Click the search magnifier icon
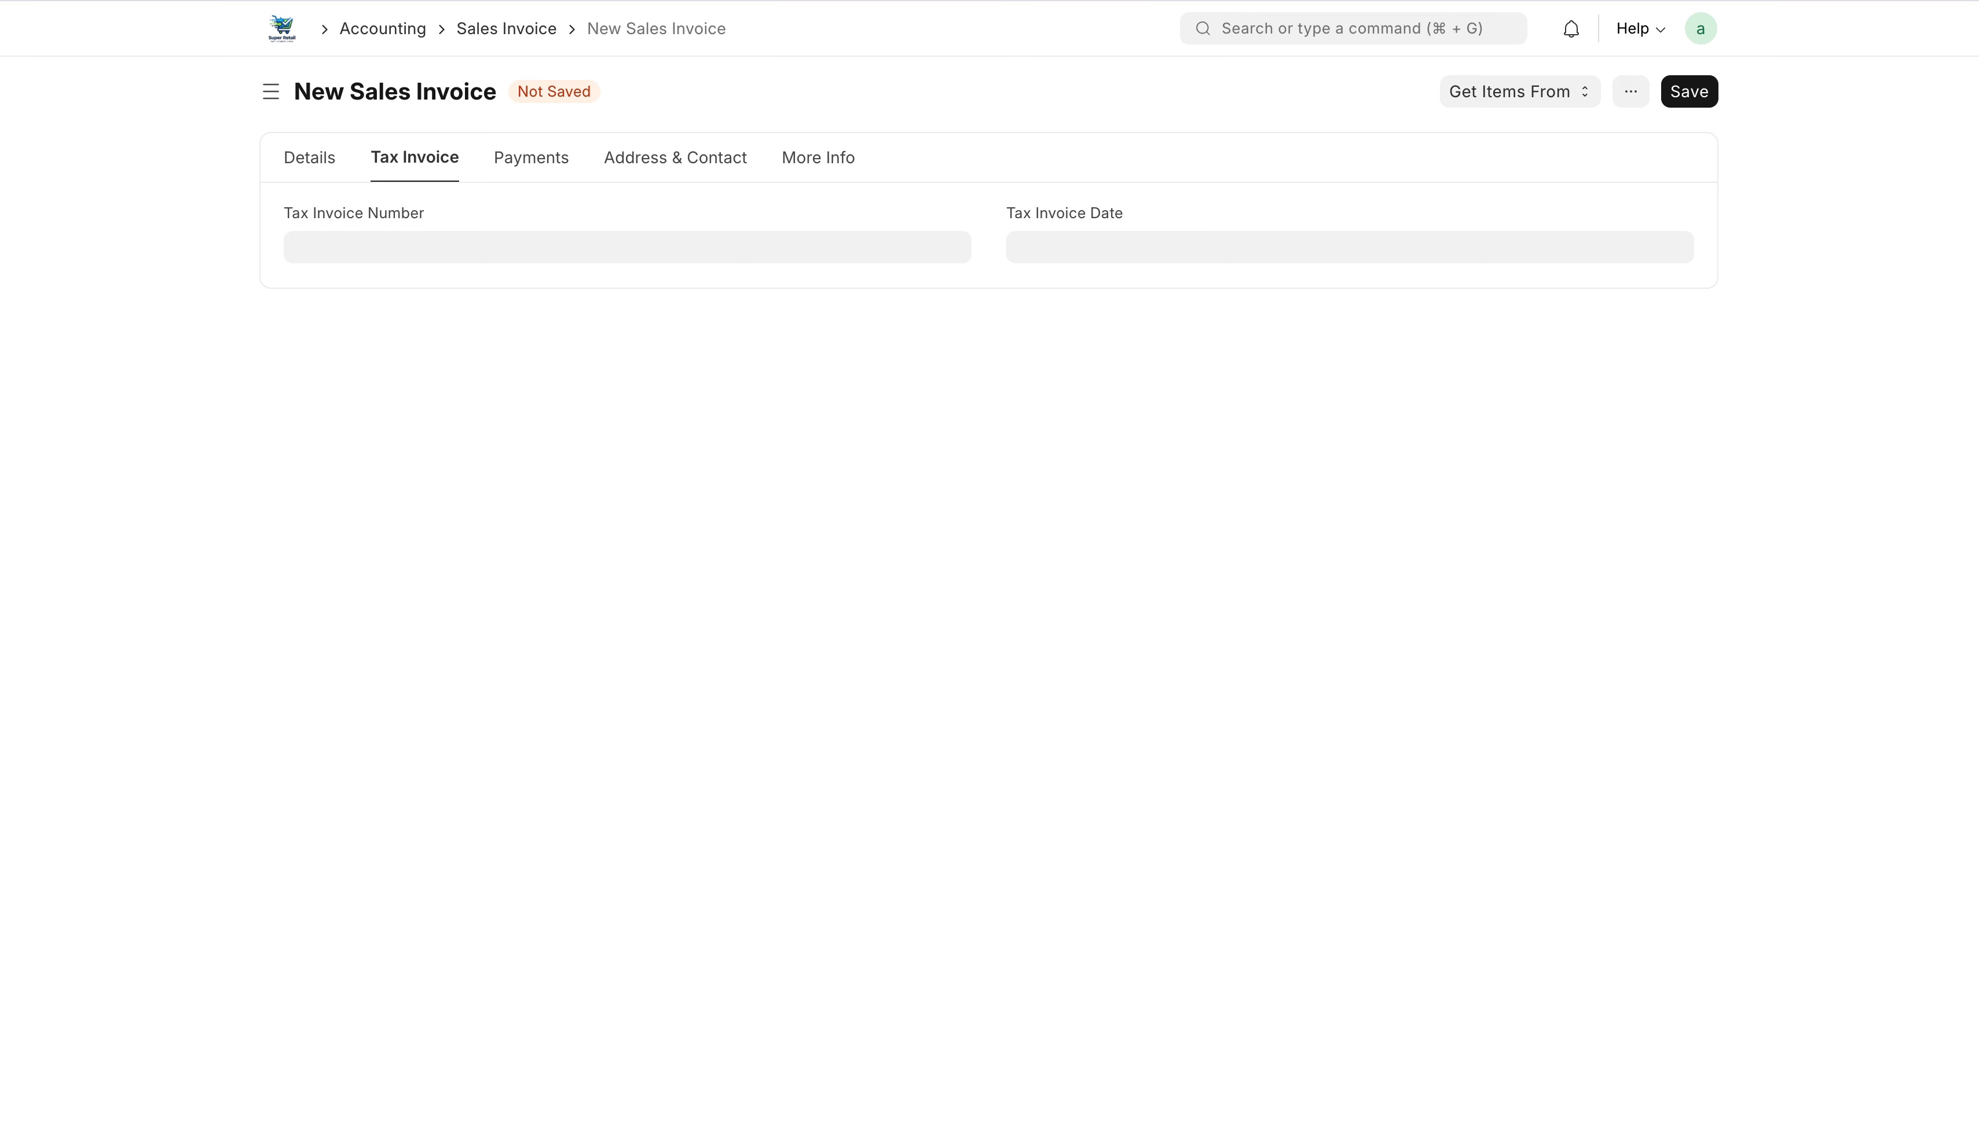 pyautogui.click(x=1203, y=29)
